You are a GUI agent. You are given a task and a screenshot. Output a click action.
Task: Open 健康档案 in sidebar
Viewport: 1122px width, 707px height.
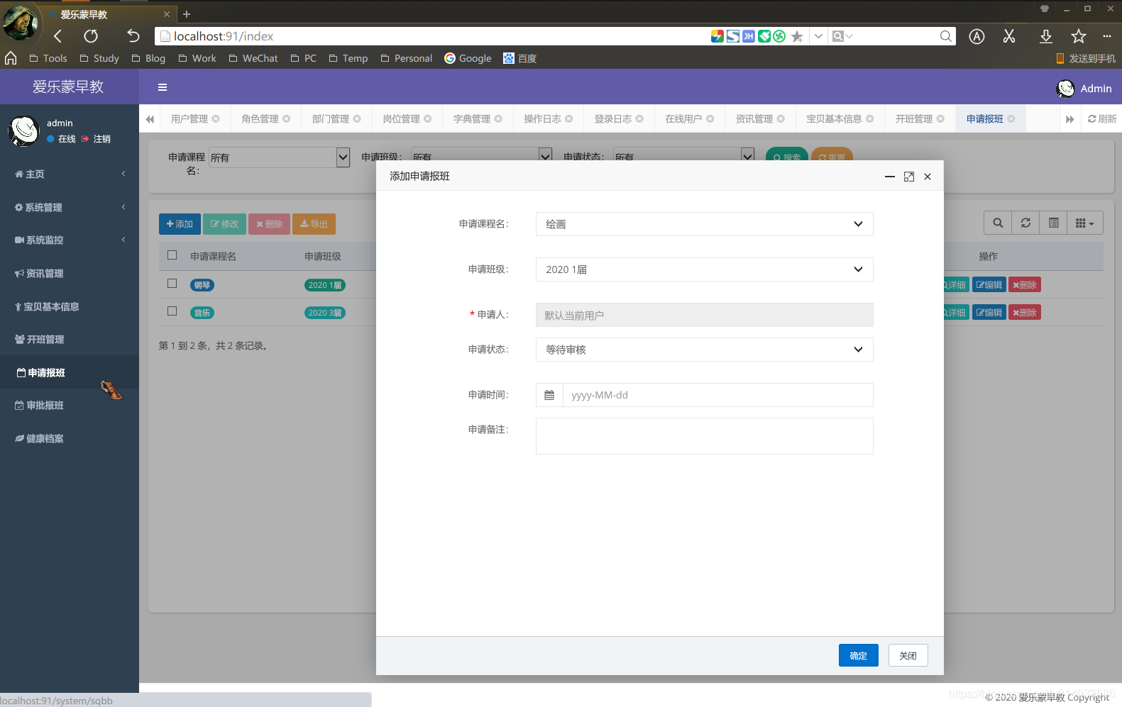pos(70,438)
